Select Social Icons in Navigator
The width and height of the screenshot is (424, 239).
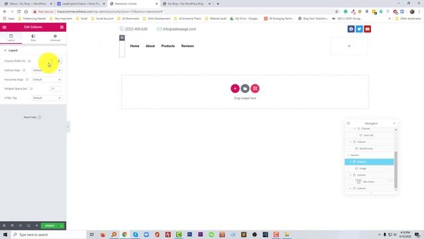point(366,149)
